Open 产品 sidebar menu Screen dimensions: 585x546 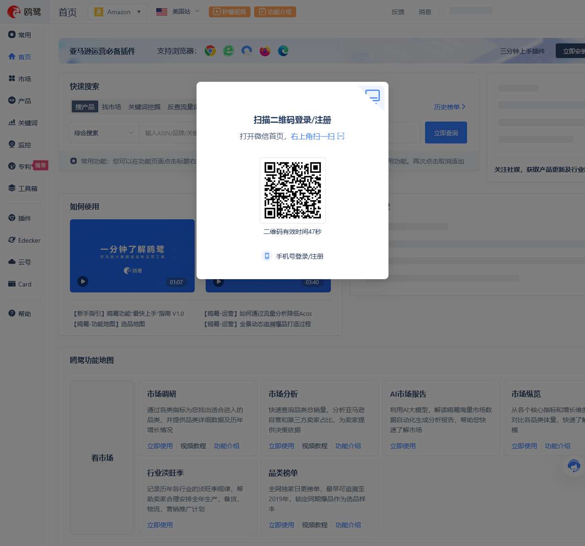(20, 101)
